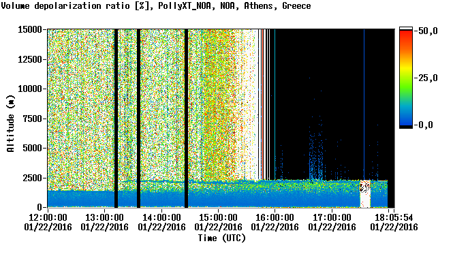Screen dimensions: 453x265
Task: Click the 12:00:00 time axis label
Action: pyautogui.click(x=48, y=217)
